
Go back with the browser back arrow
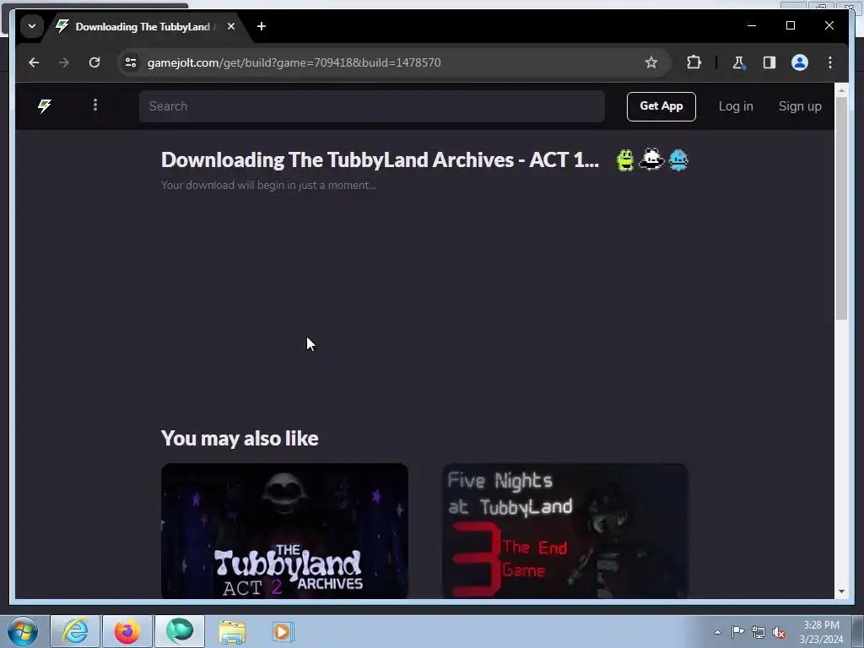(x=34, y=62)
